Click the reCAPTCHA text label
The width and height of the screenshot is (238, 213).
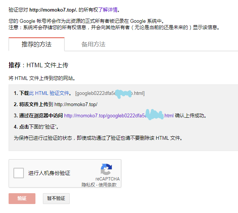coord(107,179)
